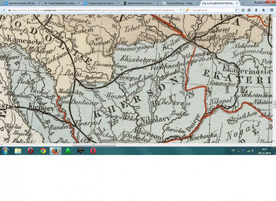The width and height of the screenshot is (276, 201).
Task: Switch to the 'Европейская Россия и...' tab
Action: [140, 3]
